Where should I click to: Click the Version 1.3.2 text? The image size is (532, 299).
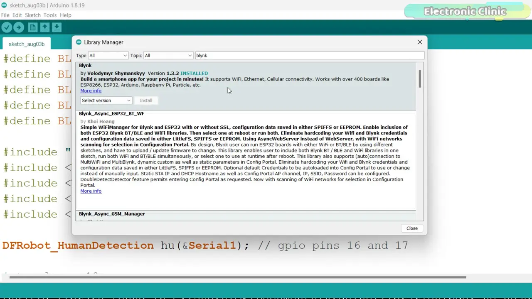163,73
